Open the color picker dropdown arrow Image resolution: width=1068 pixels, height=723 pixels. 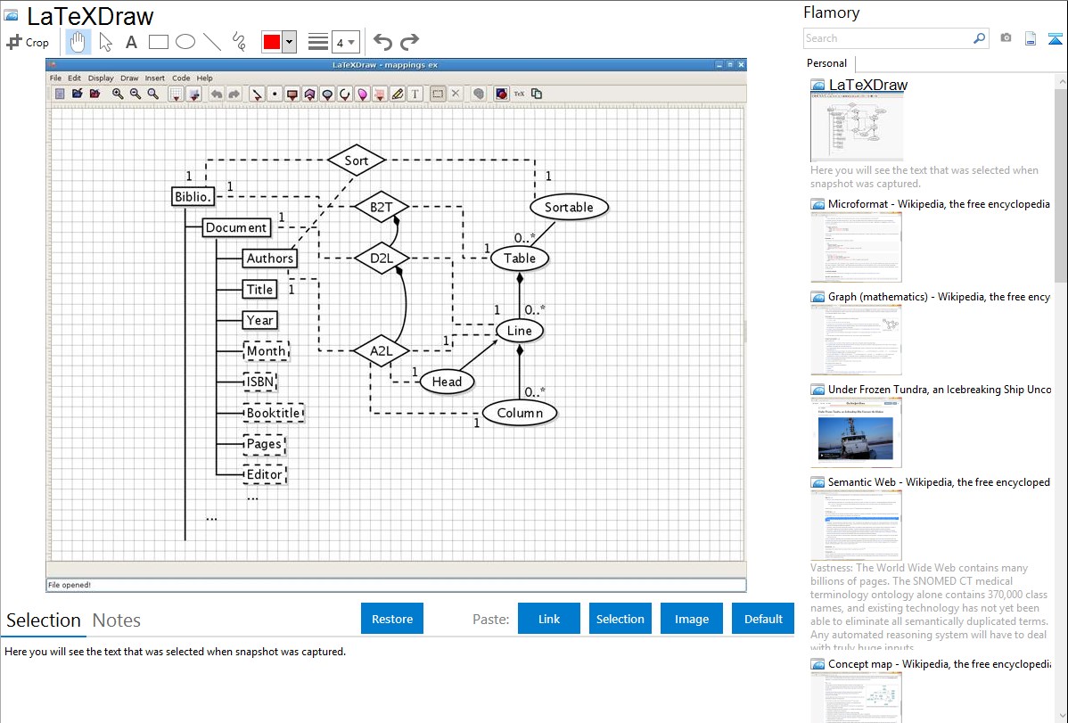[x=289, y=42]
